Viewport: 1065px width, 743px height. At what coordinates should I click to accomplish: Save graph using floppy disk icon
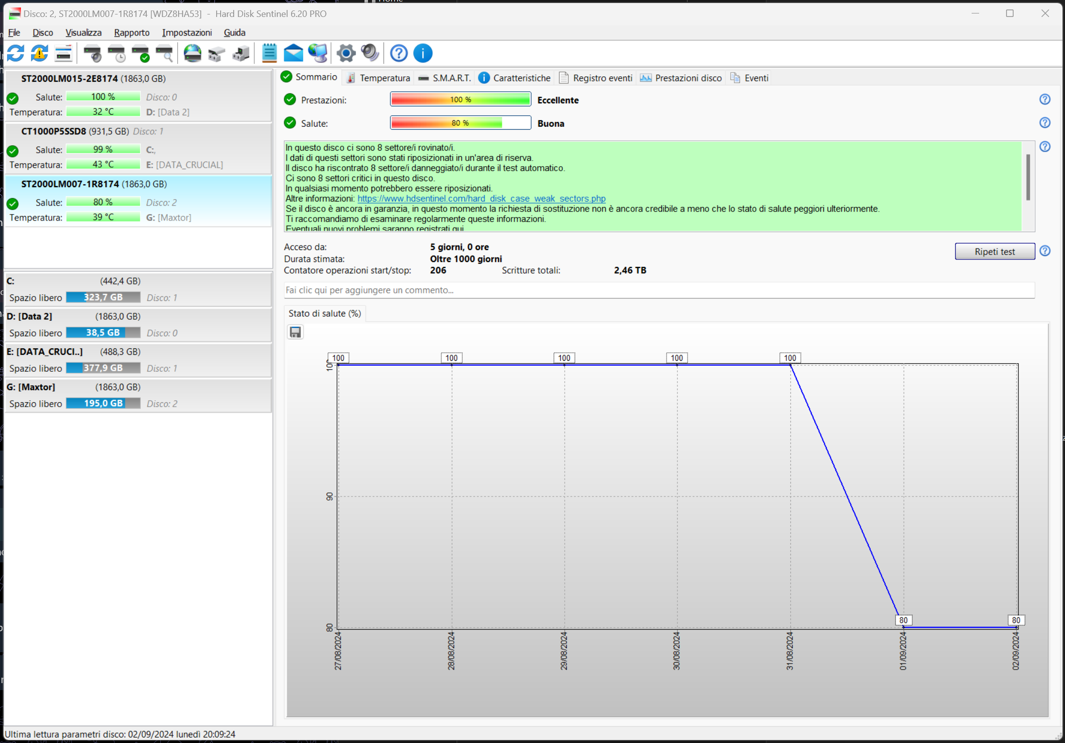(x=295, y=332)
